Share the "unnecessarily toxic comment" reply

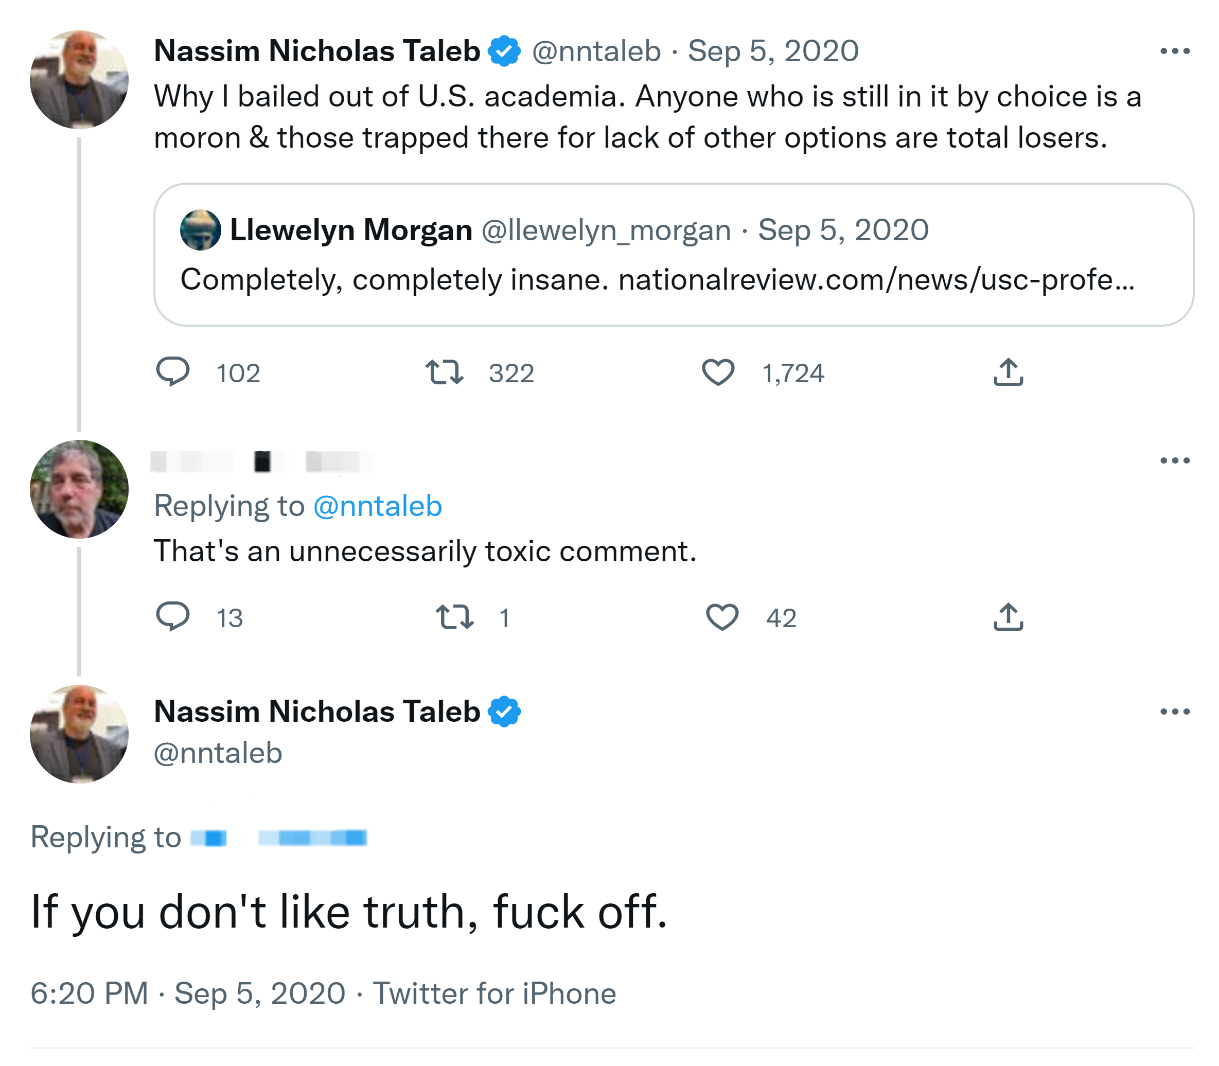coord(1008,617)
